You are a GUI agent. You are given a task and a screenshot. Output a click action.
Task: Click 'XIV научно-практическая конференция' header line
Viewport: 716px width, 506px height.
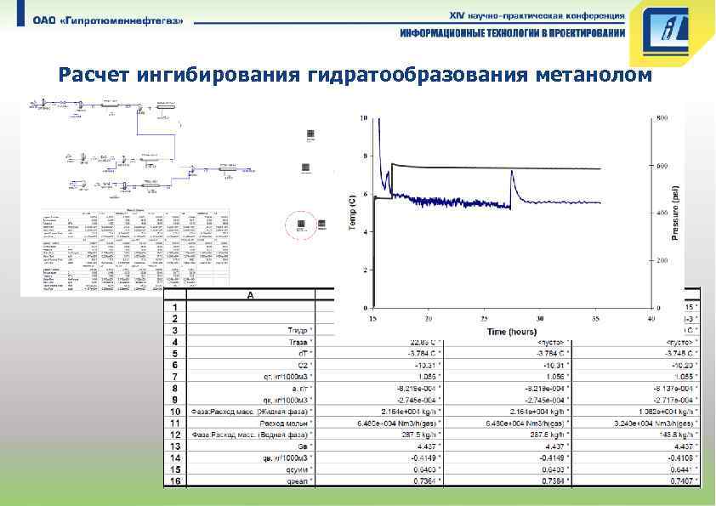click(x=537, y=16)
